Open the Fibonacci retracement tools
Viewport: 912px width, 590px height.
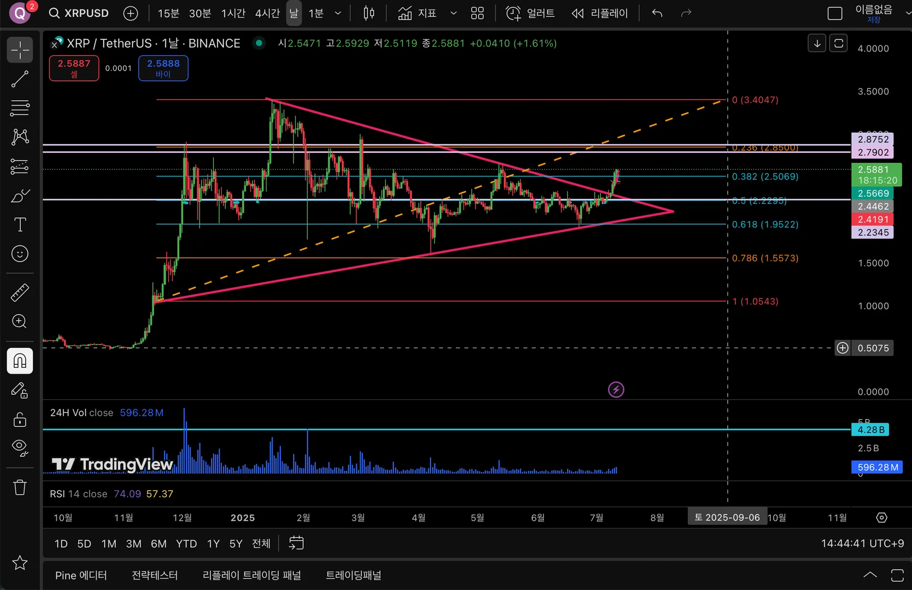(20, 108)
